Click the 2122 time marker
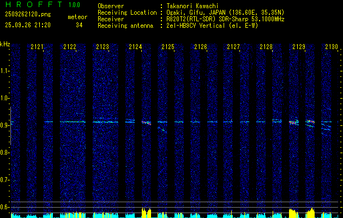This screenshot has height=218, width=343. tap(70, 46)
